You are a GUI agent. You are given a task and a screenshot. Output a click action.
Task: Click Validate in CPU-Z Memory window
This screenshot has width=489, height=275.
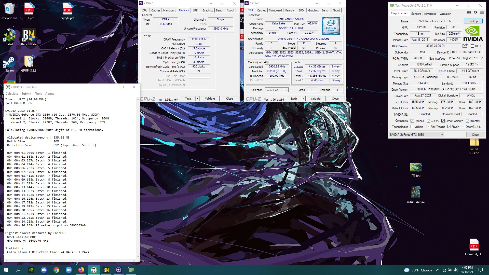210,99
